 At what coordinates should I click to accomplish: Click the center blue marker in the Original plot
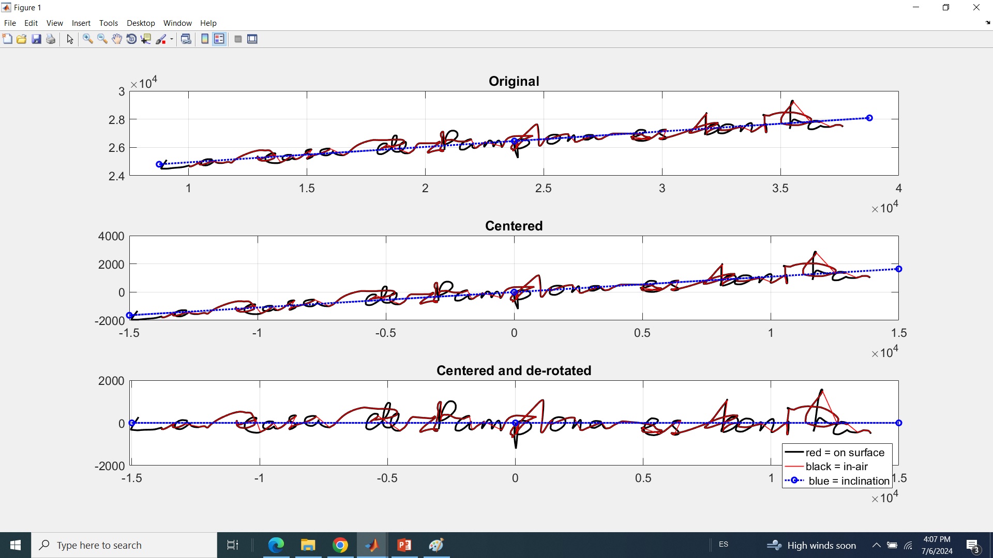click(515, 141)
